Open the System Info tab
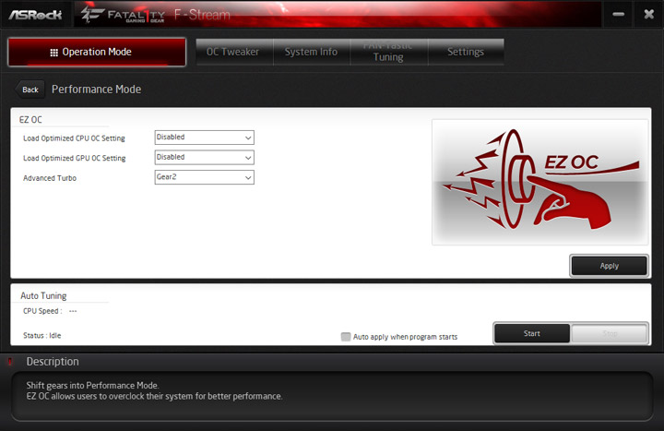The image size is (664, 431). click(312, 52)
